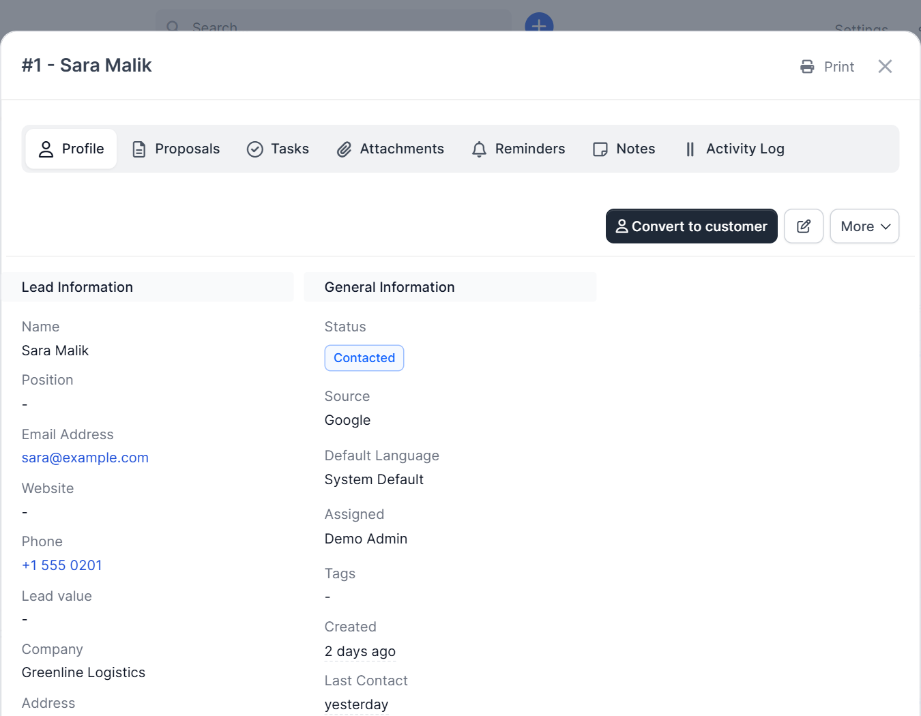
Task: Click the company 'Greenline Logistics'
Action: pos(84,672)
